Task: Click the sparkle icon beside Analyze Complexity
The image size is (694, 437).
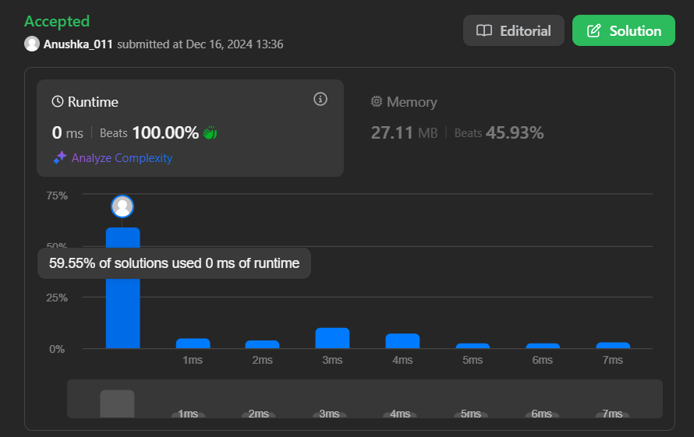Action: 60,157
